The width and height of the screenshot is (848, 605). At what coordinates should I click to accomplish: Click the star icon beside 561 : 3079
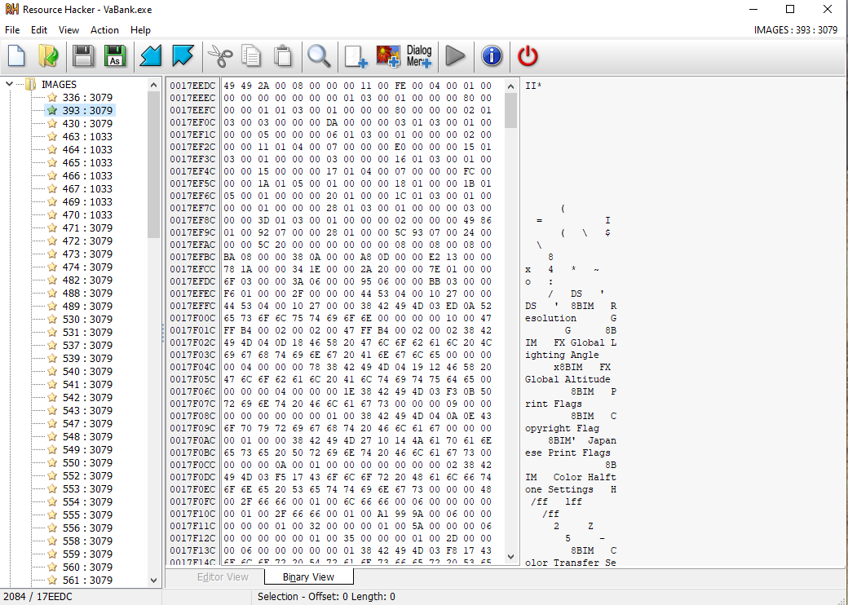pos(52,580)
